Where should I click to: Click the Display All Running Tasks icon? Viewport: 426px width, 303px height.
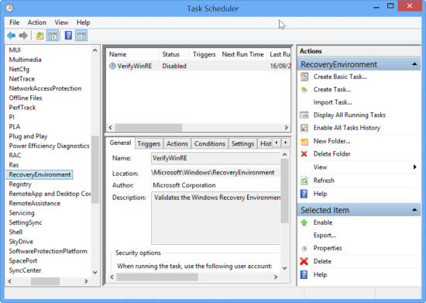(x=304, y=115)
